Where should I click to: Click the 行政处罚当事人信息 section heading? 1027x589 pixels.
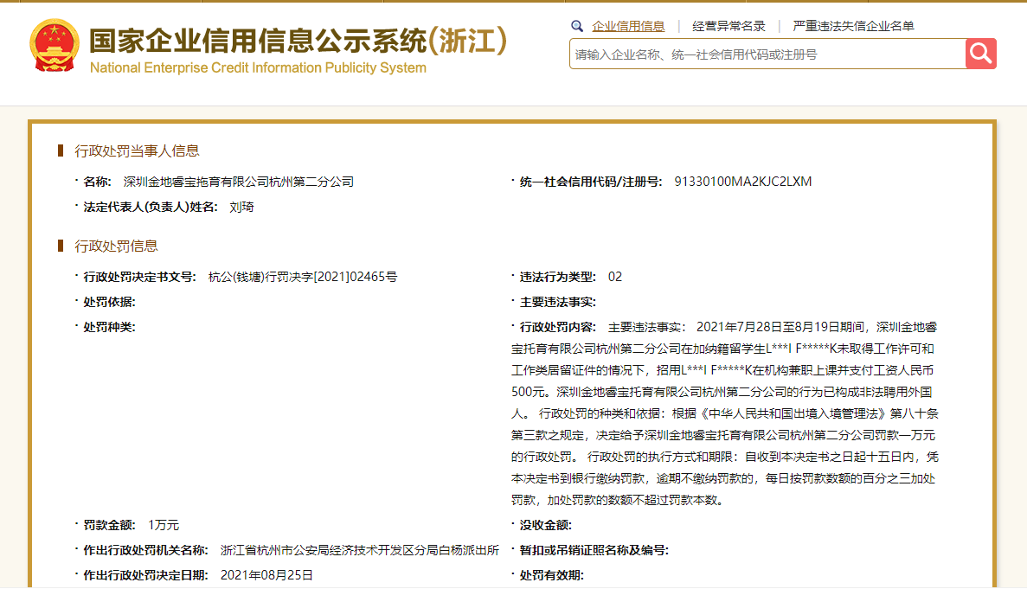pos(137,151)
